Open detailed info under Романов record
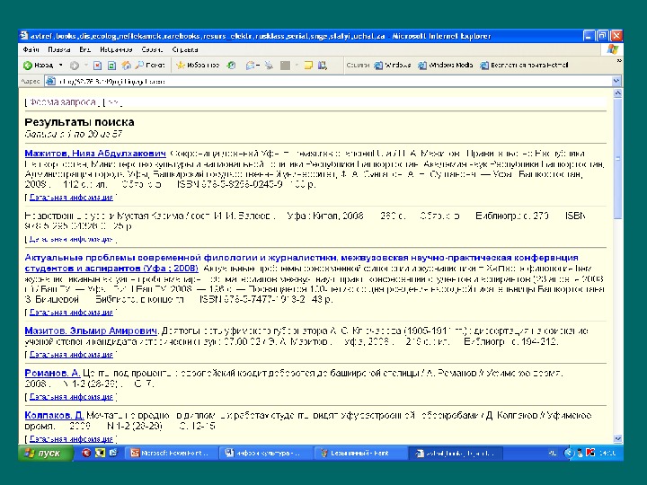 coord(71,397)
